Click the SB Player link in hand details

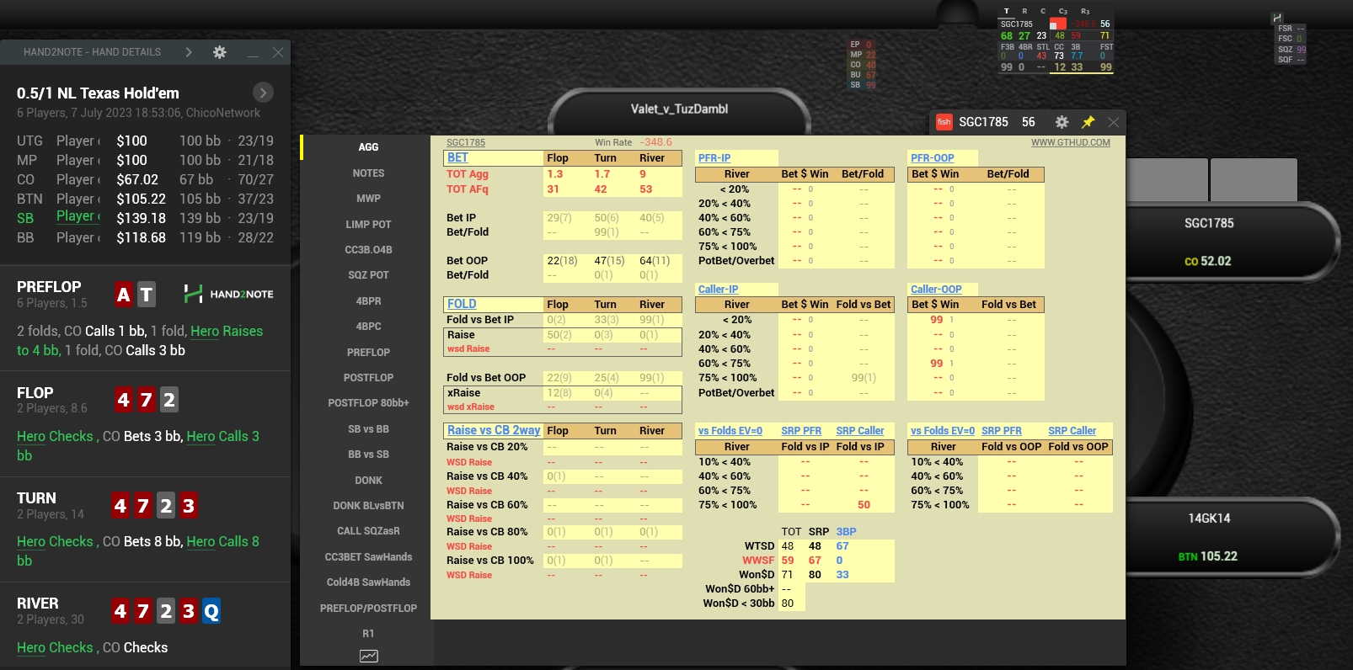78,216
